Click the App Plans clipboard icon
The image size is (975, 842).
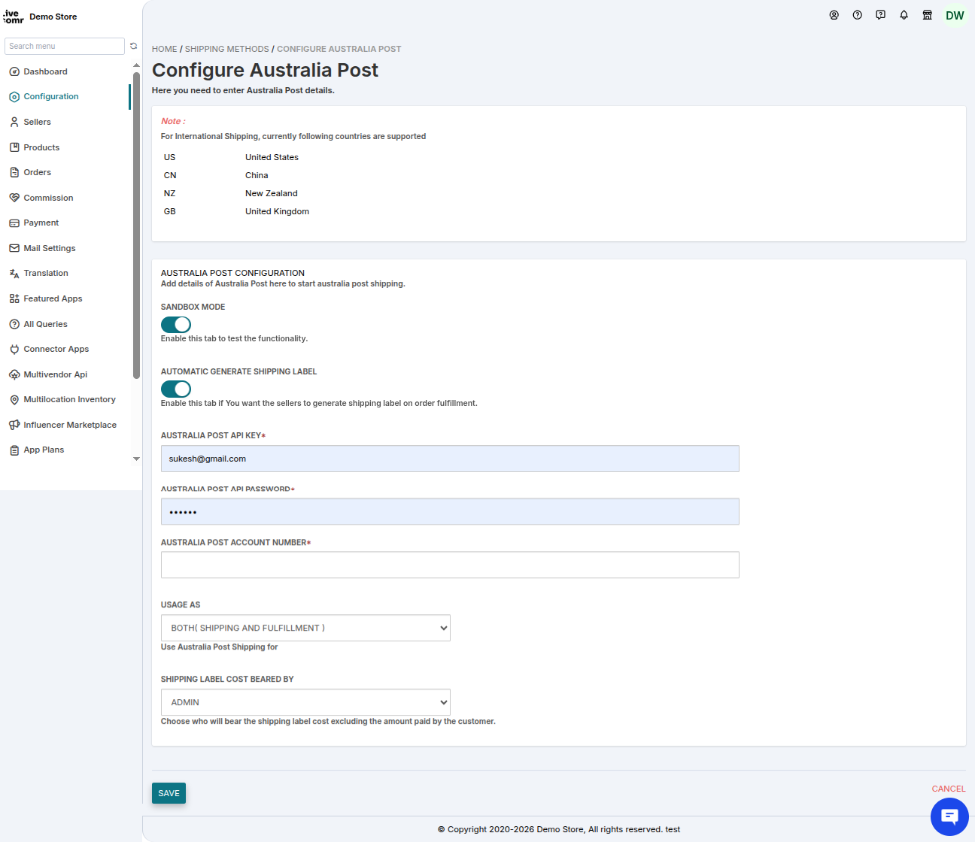pyautogui.click(x=14, y=450)
